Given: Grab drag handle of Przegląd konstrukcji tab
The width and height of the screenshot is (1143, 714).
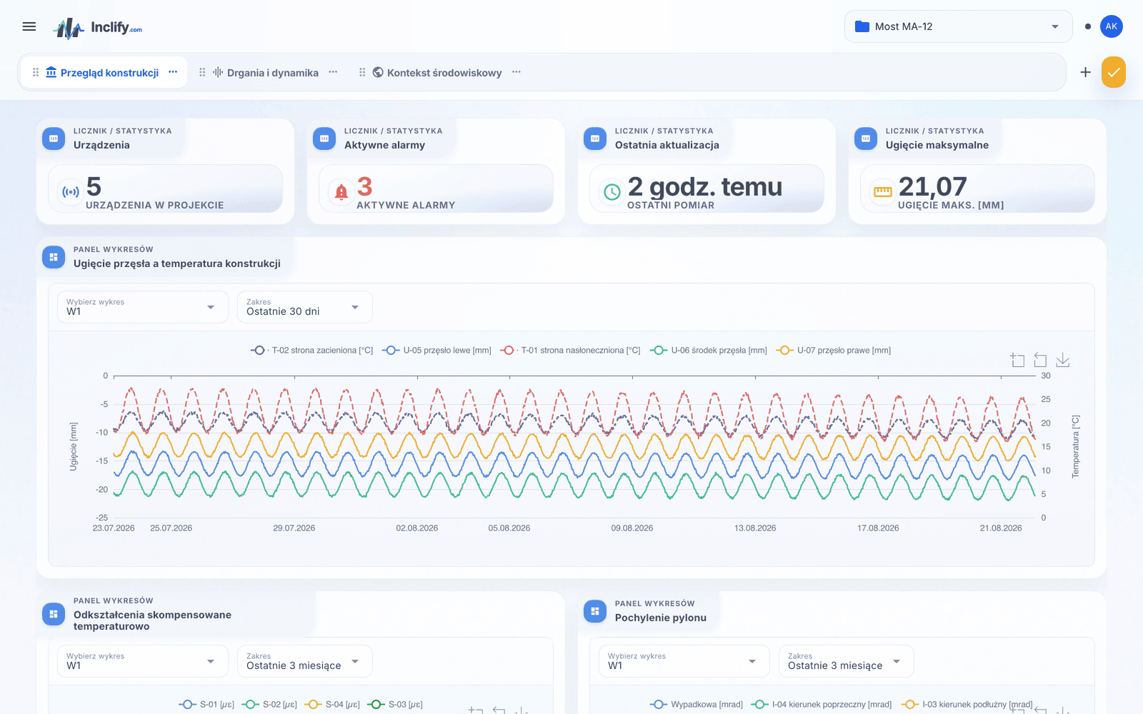Looking at the screenshot, I should click(36, 72).
